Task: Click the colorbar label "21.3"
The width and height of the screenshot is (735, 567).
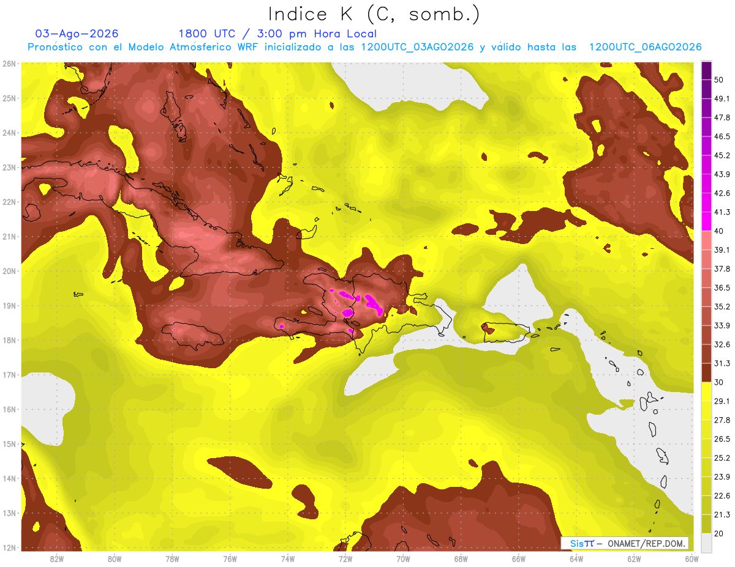Action: (722, 515)
